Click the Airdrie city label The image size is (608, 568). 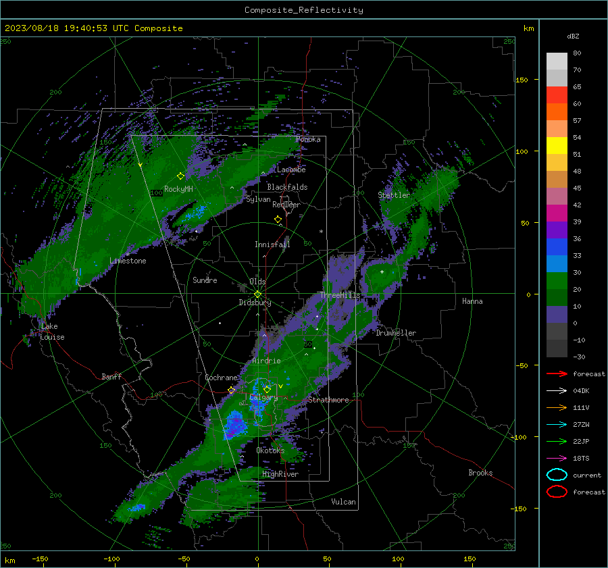(266, 361)
